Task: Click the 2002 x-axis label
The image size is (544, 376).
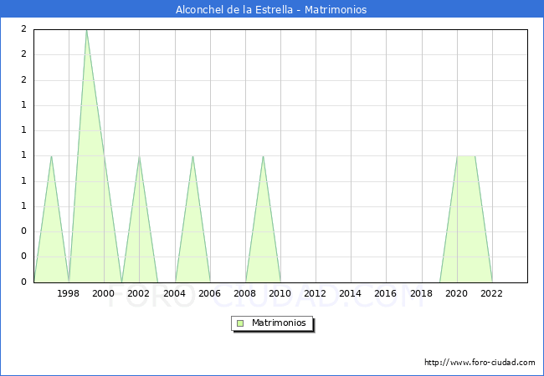Action: coord(138,293)
